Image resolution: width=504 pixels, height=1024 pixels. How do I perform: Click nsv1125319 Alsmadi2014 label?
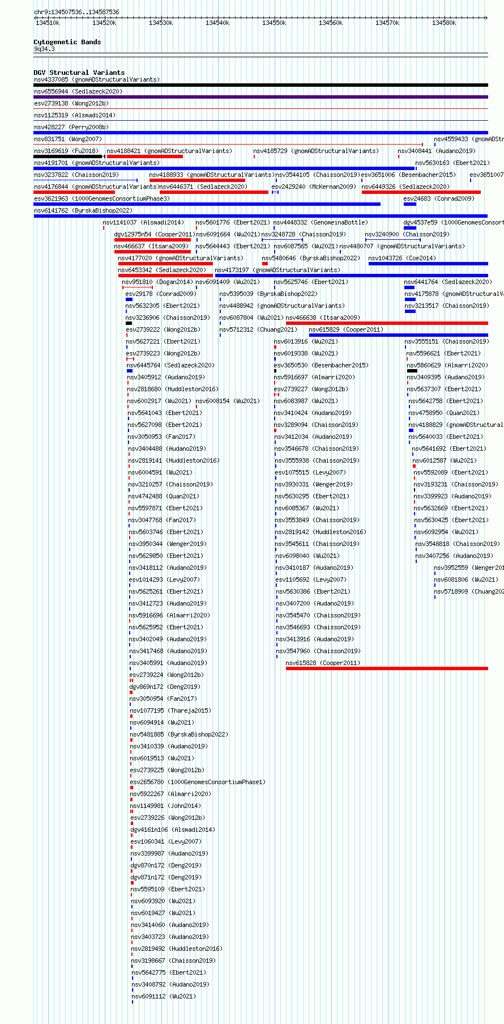[x=75, y=115]
